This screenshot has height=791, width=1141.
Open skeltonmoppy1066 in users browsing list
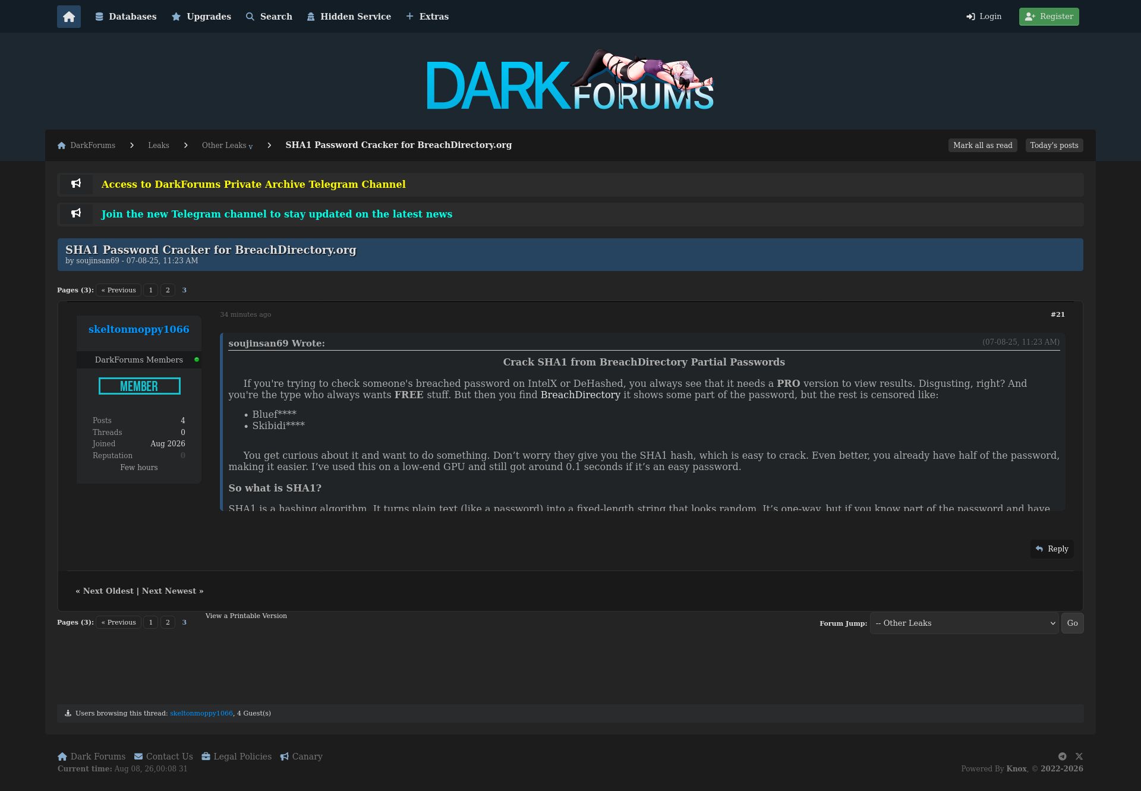[201, 714]
